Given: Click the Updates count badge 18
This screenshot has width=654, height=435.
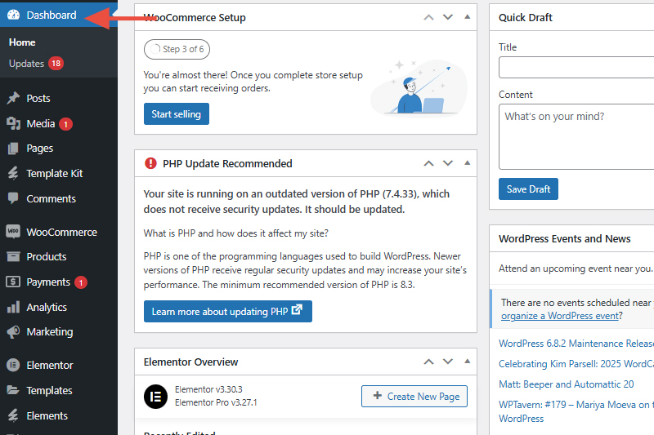Looking at the screenshot, I should [x=56, y=64].
